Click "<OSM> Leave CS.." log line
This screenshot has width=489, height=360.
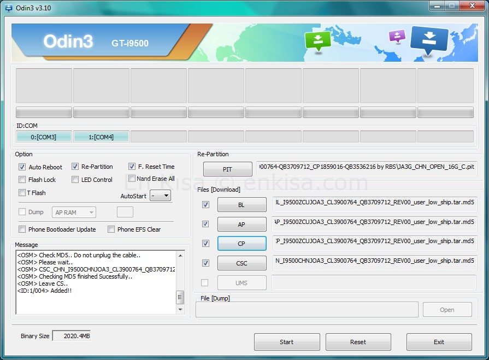click(x=43, y=284)
